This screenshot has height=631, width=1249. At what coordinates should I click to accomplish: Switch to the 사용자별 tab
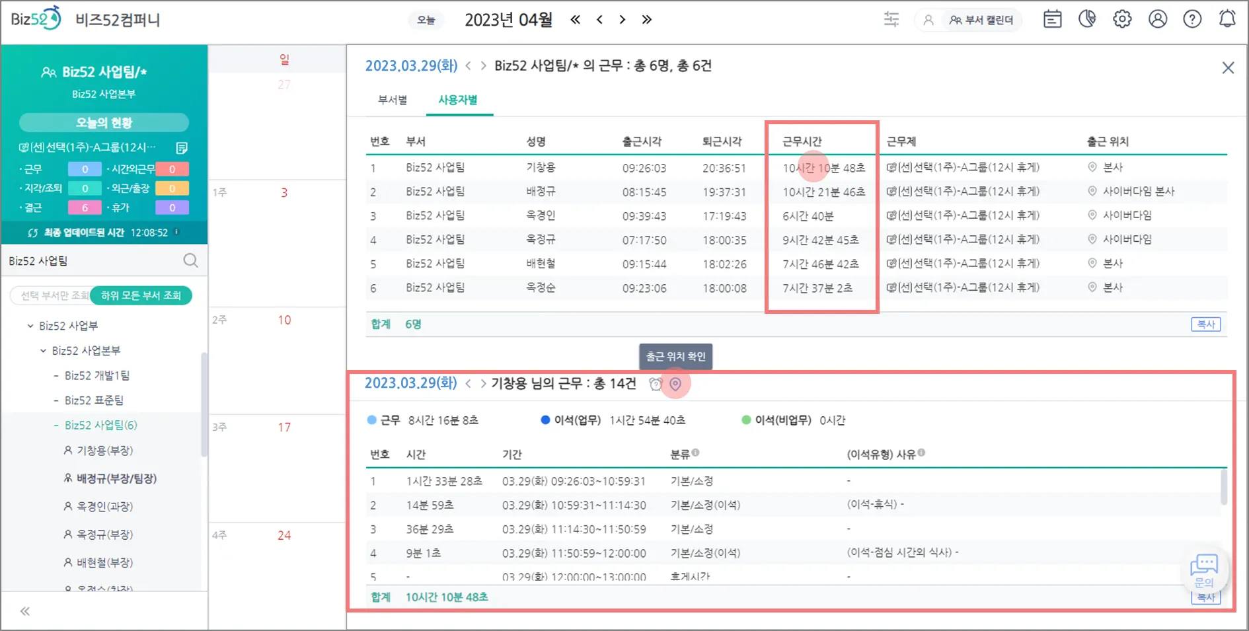pos(458,100)
